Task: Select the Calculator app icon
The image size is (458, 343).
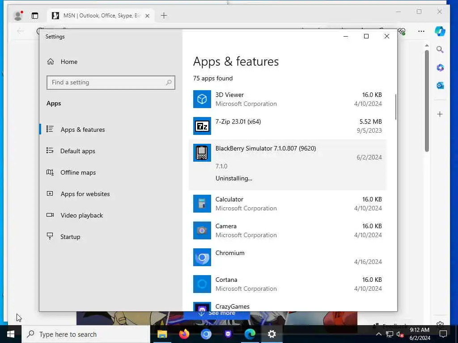Action: coord(202,204)
